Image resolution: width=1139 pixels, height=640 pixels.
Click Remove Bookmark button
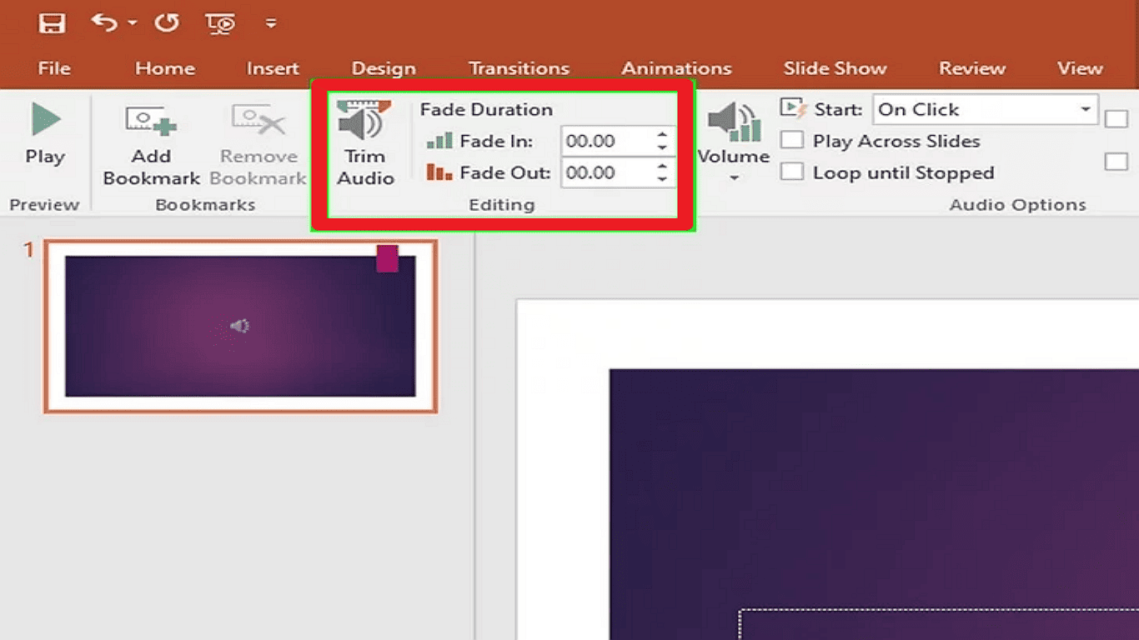coord(258,145)
